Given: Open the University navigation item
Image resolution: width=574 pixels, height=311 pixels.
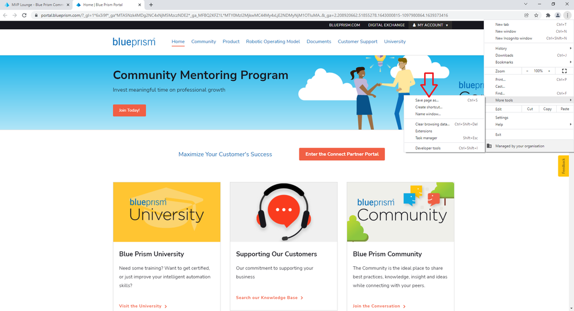Looking at the screenshot, I should 395,42.
